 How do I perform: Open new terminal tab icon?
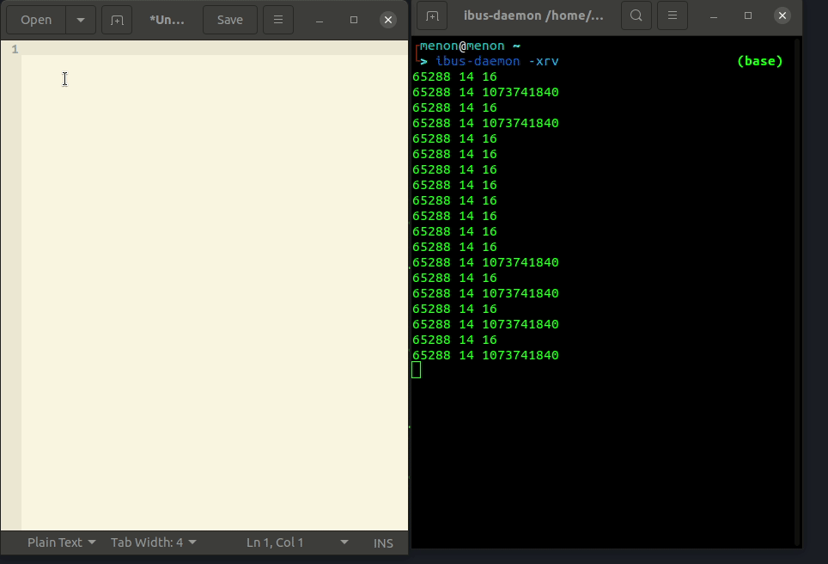(432, 15)
